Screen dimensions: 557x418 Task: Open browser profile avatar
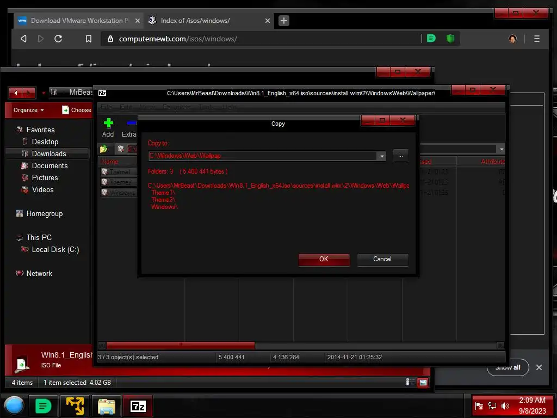pos(512,39)
